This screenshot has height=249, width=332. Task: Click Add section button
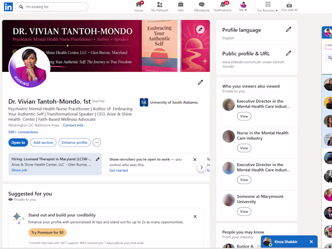tap(43, 142)
